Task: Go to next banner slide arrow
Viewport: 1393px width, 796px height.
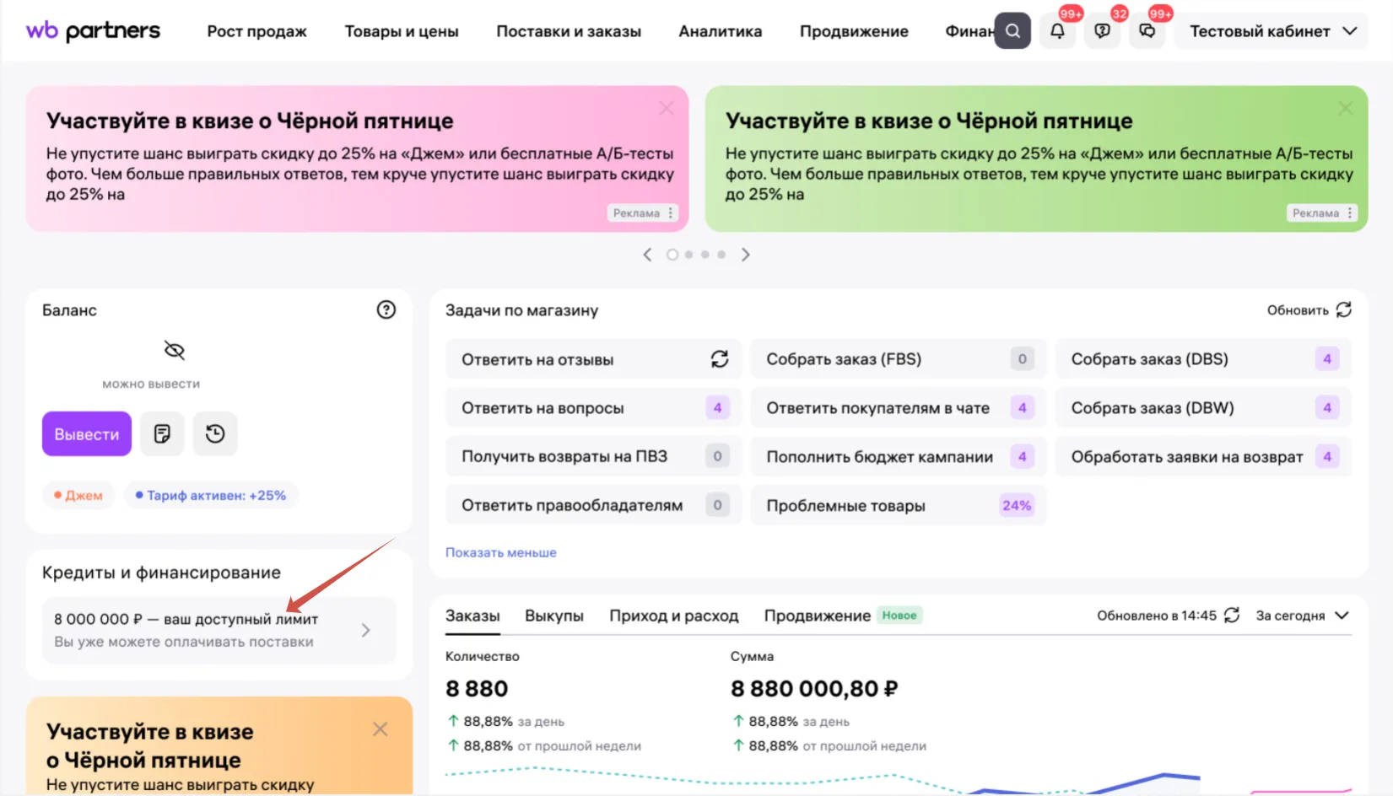Action: [746, 255]
